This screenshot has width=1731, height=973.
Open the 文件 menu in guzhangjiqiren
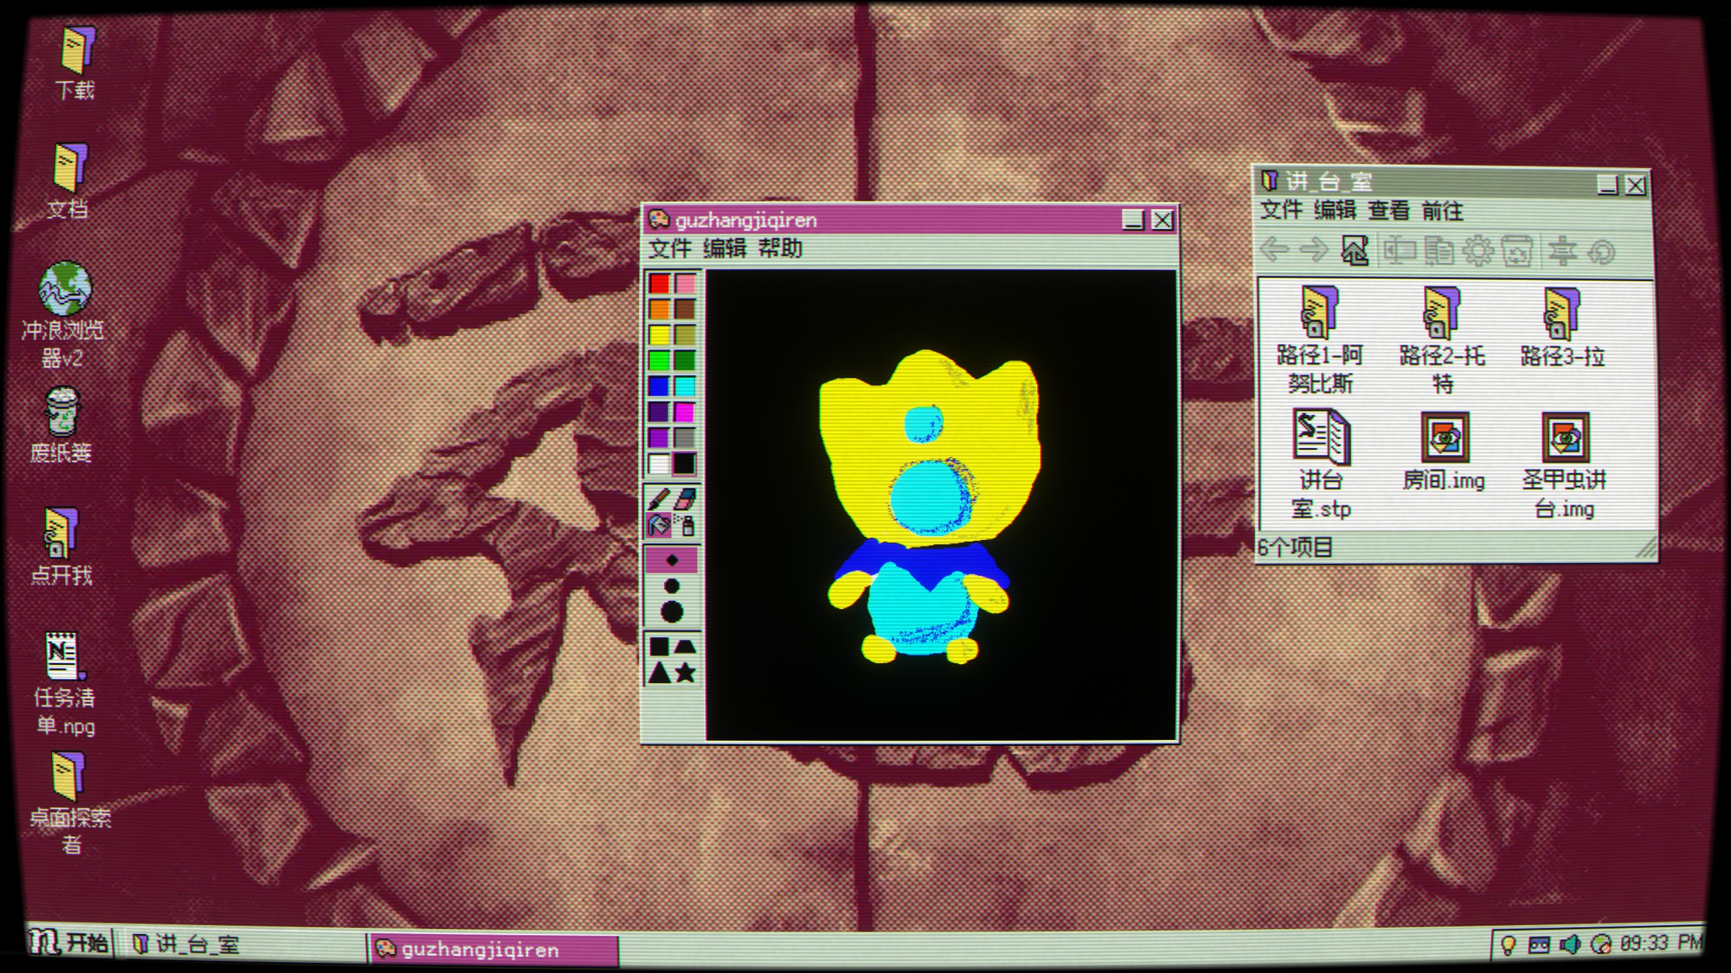coord(669,248)
